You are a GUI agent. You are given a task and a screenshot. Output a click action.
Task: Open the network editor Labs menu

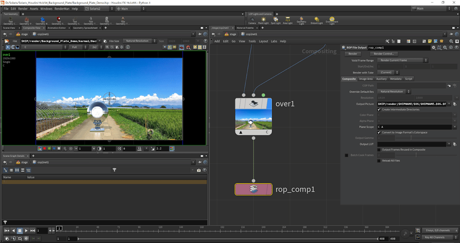click(274, 41)
